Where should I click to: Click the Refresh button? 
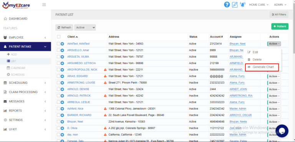(x=65, y=28)
